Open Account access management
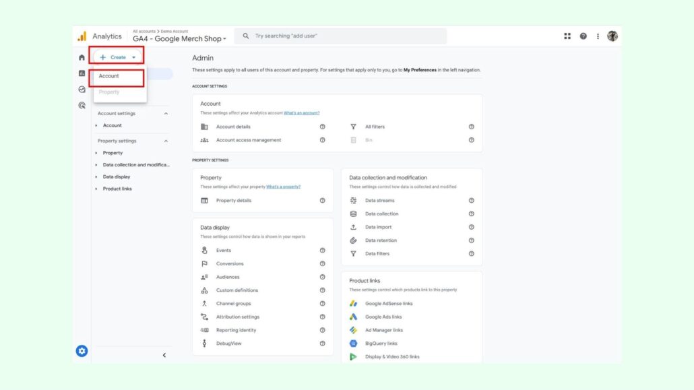This screenshot has height=390, width=694. tap(249, 140)
